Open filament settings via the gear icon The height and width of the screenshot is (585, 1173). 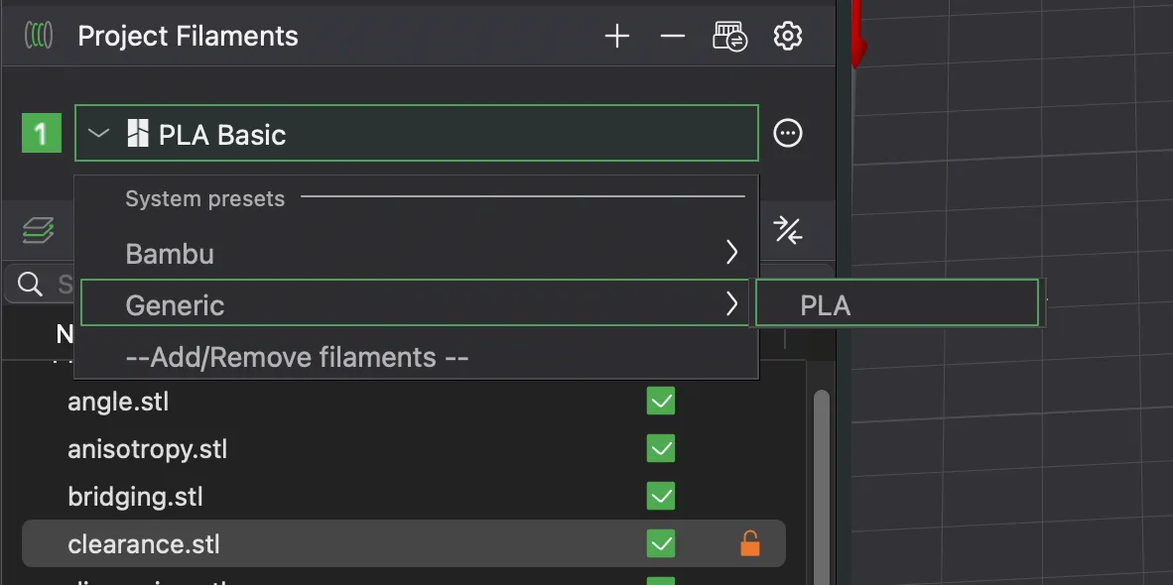787,35
